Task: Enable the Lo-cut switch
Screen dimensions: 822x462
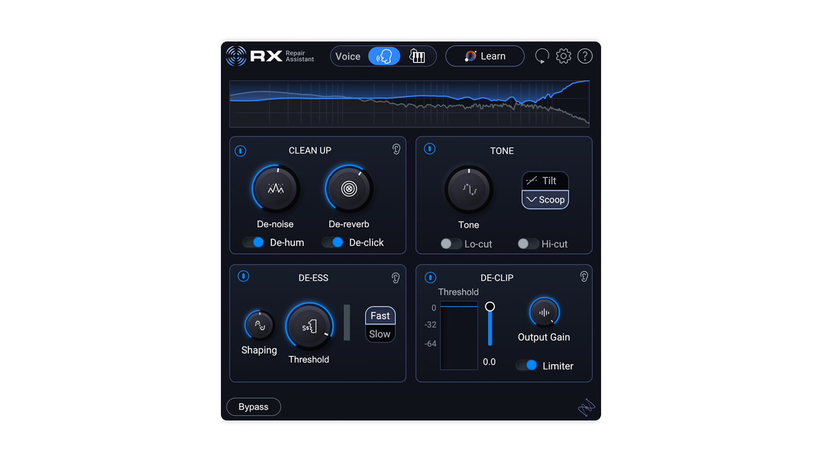Action: 451,244
